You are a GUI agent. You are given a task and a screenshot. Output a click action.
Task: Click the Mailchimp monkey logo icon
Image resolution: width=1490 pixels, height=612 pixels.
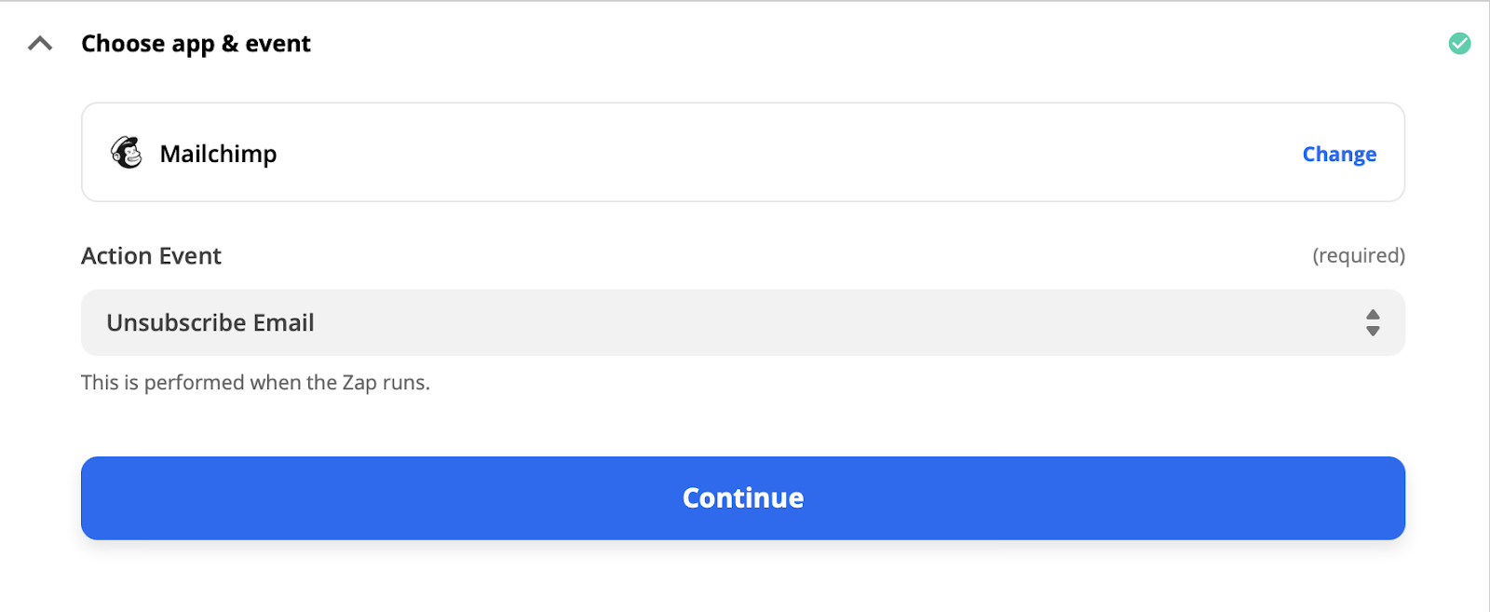click(127, 153)
